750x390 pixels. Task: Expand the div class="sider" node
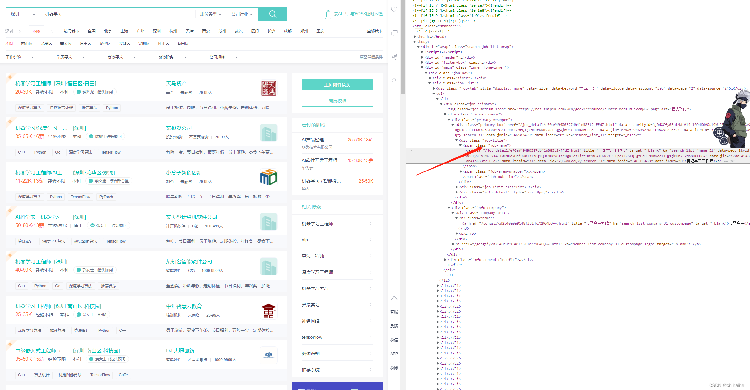tap(430, 78)
